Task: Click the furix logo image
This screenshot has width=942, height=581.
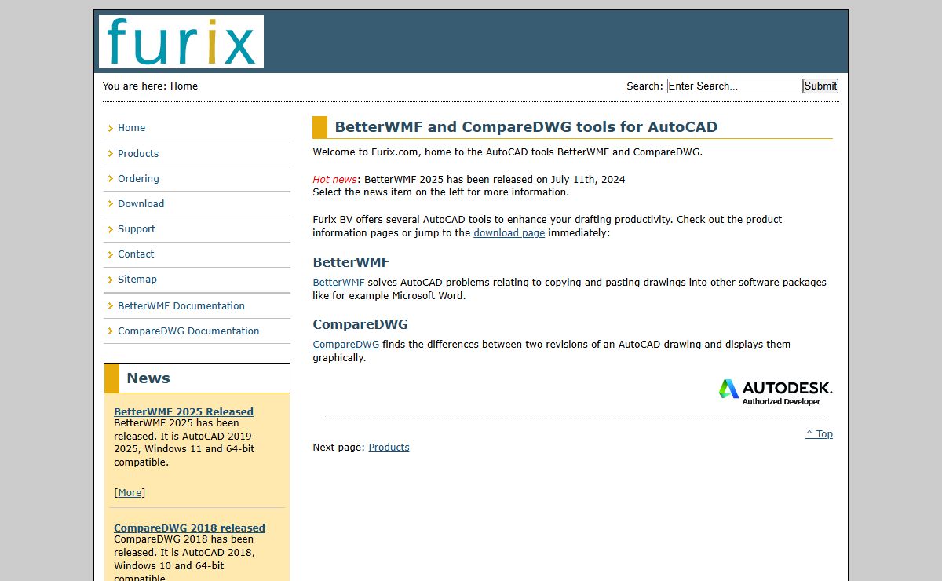Action: (181, 42)
